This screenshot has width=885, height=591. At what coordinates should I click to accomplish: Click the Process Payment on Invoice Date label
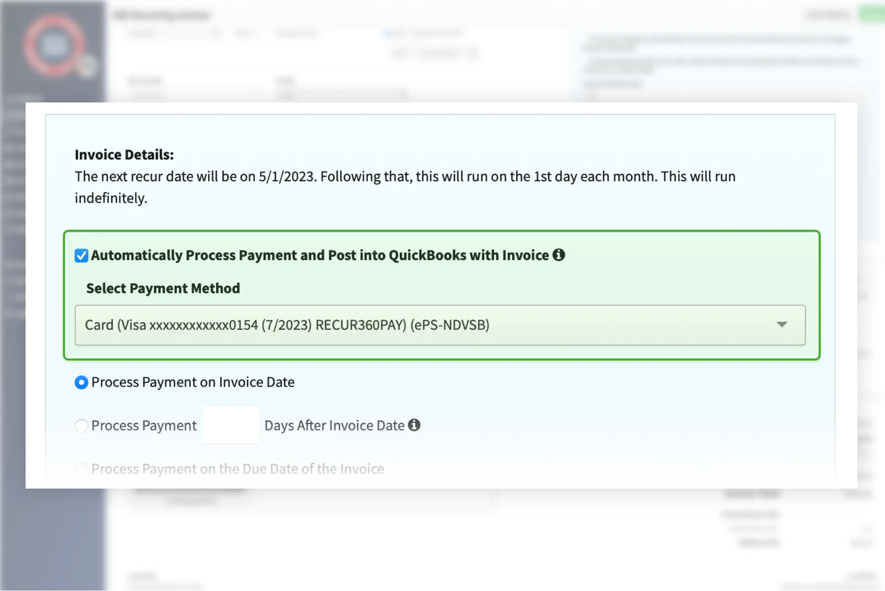point(193,383)
